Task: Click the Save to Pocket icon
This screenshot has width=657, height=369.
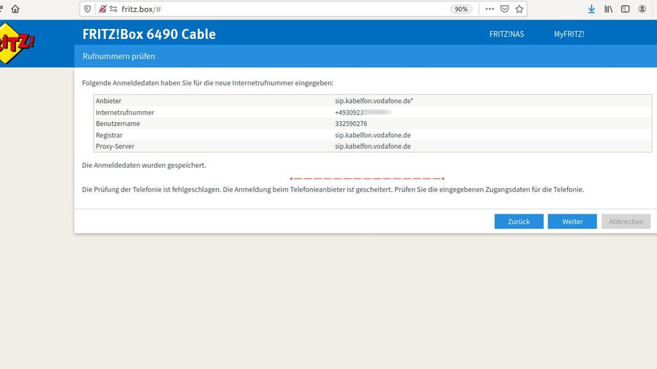Action: tap(504, 9)
